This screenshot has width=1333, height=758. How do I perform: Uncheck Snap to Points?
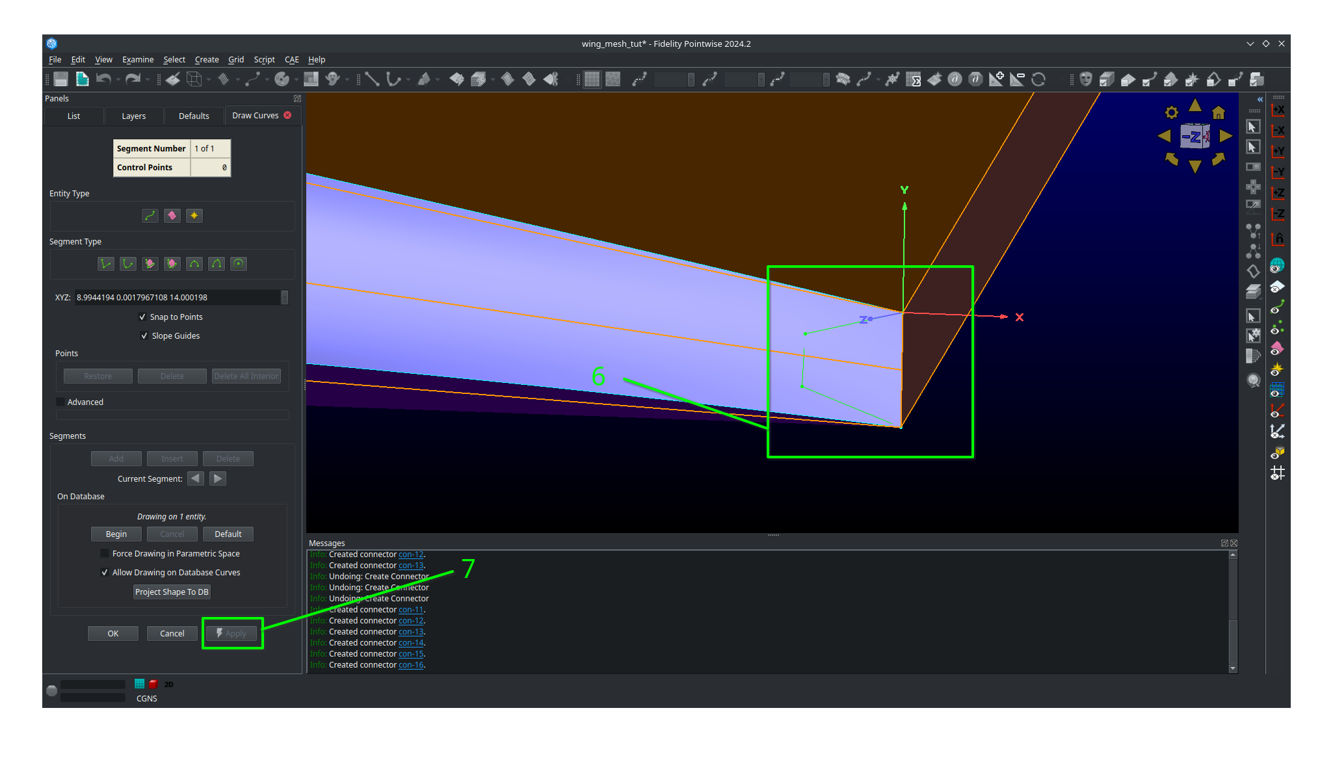click(x=143, y=317)
